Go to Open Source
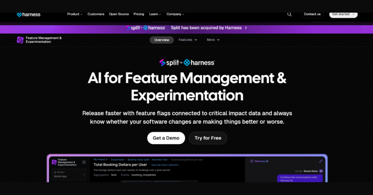 [119, 14]
